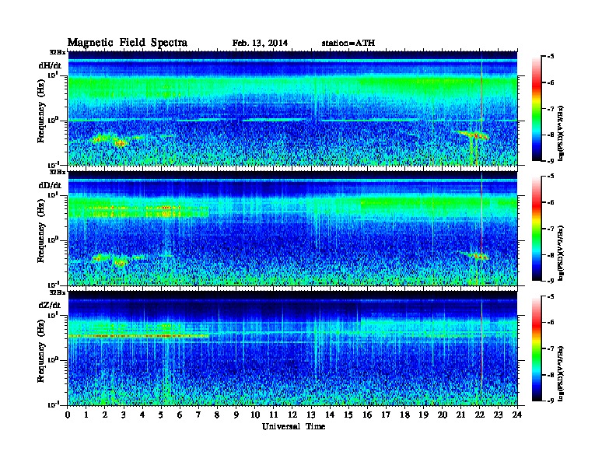Viewport: 616px width, 476px height.
Task: Click the "Magnetic Field Spectra" title
Action: (128, 43)
